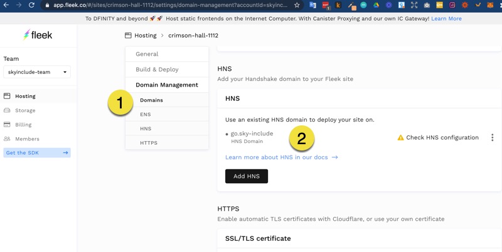This screenshot has width=502, height=252.
Task: Click the Get the SDK link
Action: (37, 153)
